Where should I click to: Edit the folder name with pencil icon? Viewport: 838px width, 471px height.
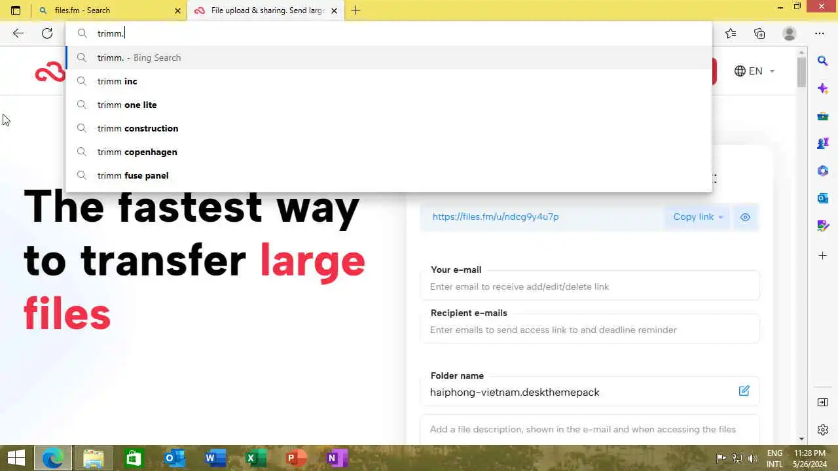click(x=744, y=391)
